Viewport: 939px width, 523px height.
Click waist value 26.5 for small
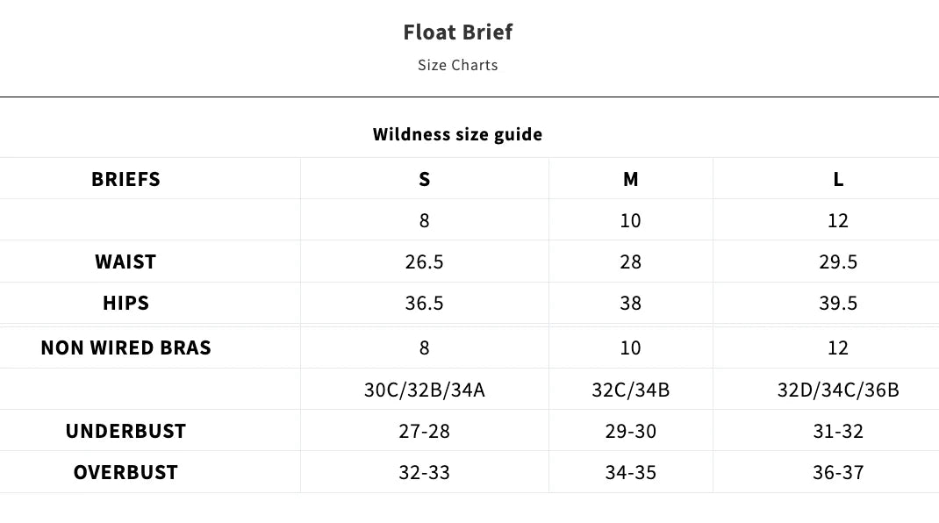click(x=424, y=261)
